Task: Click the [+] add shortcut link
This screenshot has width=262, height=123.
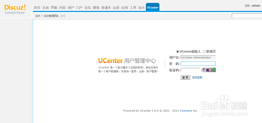Action: pos(63,16)
